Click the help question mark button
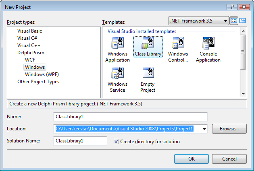The image size is (254, 171). (x=232, y=7)
